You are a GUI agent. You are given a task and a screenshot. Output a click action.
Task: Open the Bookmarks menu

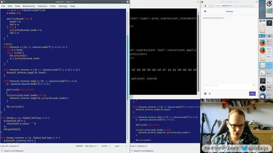[29, 6]
